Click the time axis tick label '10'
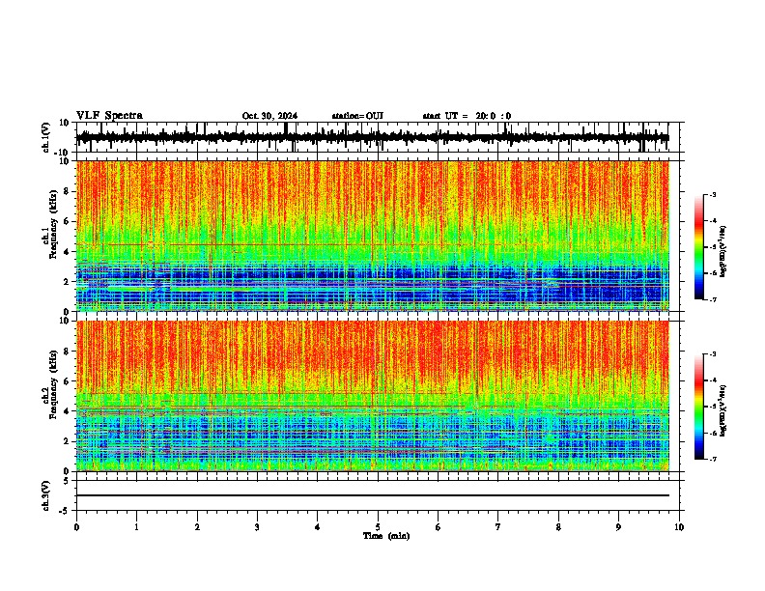This screenshot has width=765, height=591. point(679,527)
